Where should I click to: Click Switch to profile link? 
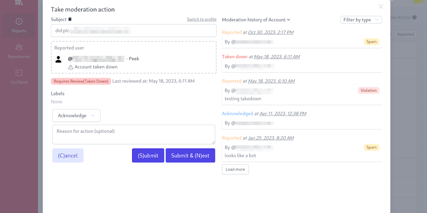point(201,20)
